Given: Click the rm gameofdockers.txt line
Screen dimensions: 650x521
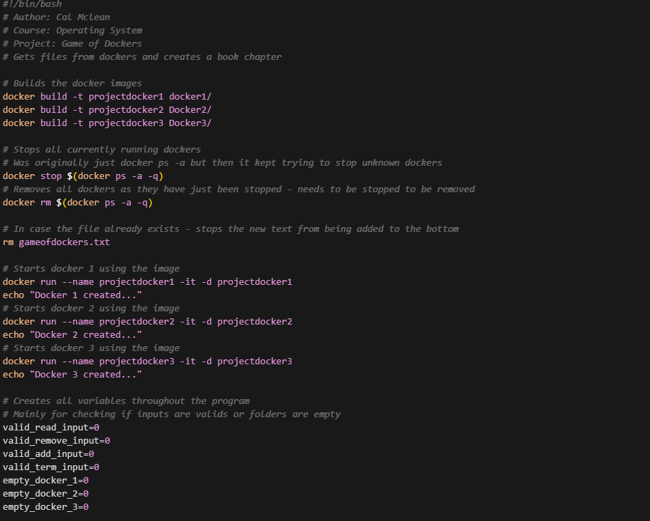Looking at the screenshot, I should click(56, 242).
